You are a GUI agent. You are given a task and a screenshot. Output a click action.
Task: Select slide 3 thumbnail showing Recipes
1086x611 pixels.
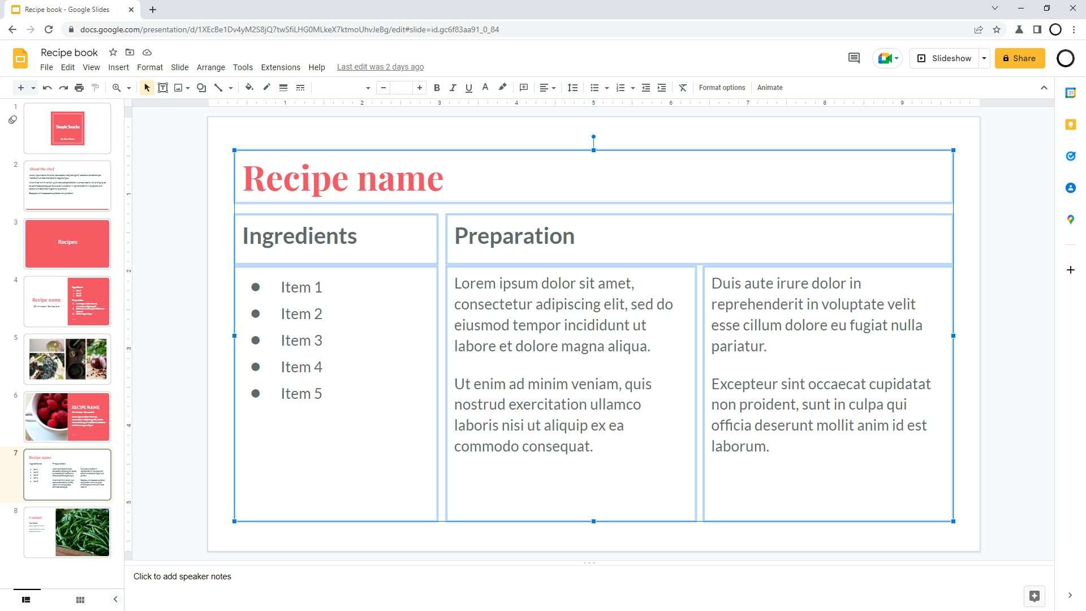click(x=67, y=243)
